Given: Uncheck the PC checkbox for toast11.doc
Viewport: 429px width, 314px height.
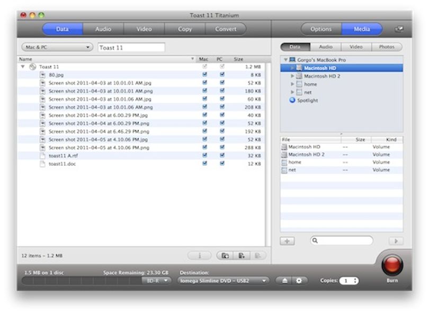Looking at the screenshot, I should pos(222,163).
